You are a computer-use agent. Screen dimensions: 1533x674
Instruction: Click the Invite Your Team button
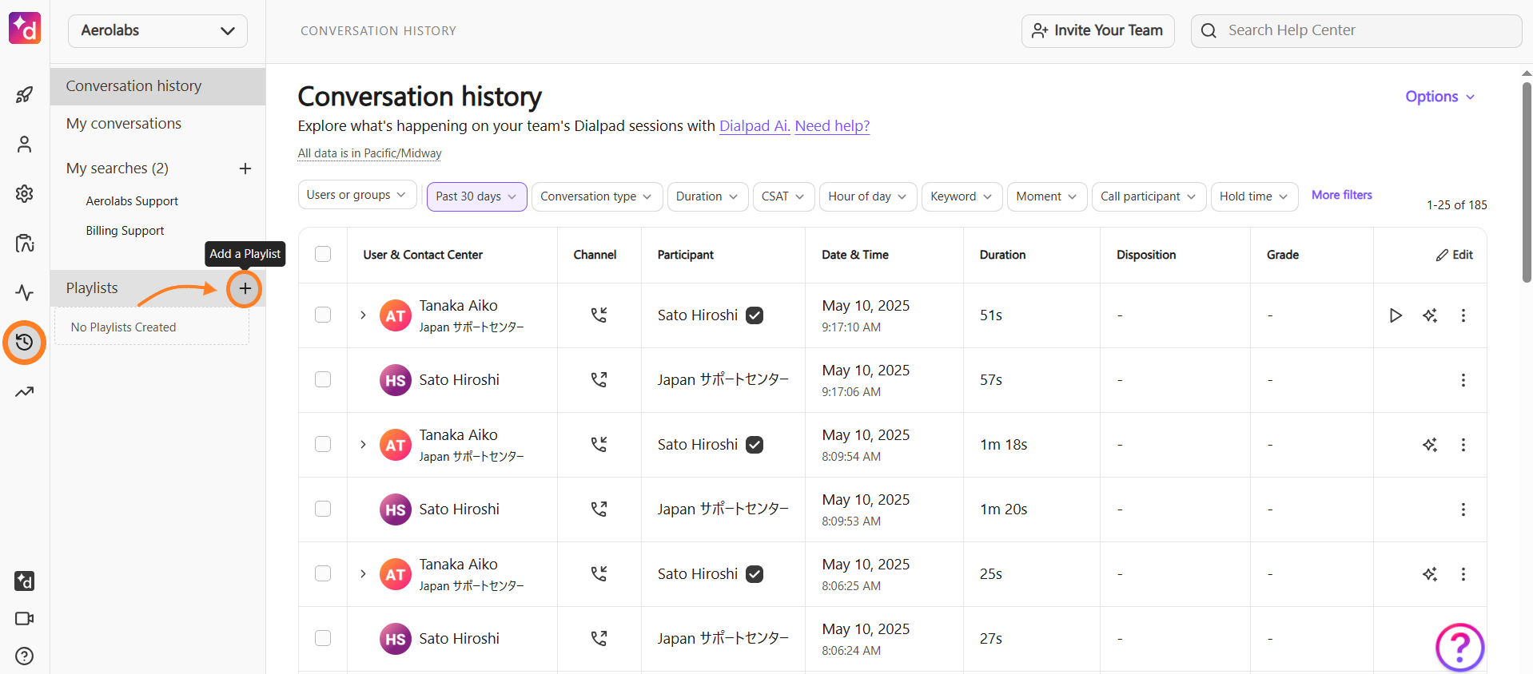1097,31
